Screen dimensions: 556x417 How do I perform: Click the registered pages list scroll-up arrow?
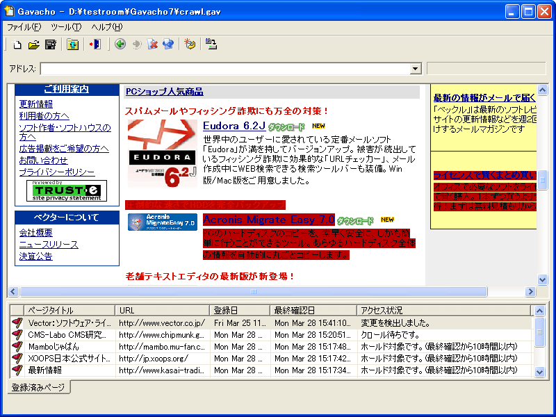539,311
